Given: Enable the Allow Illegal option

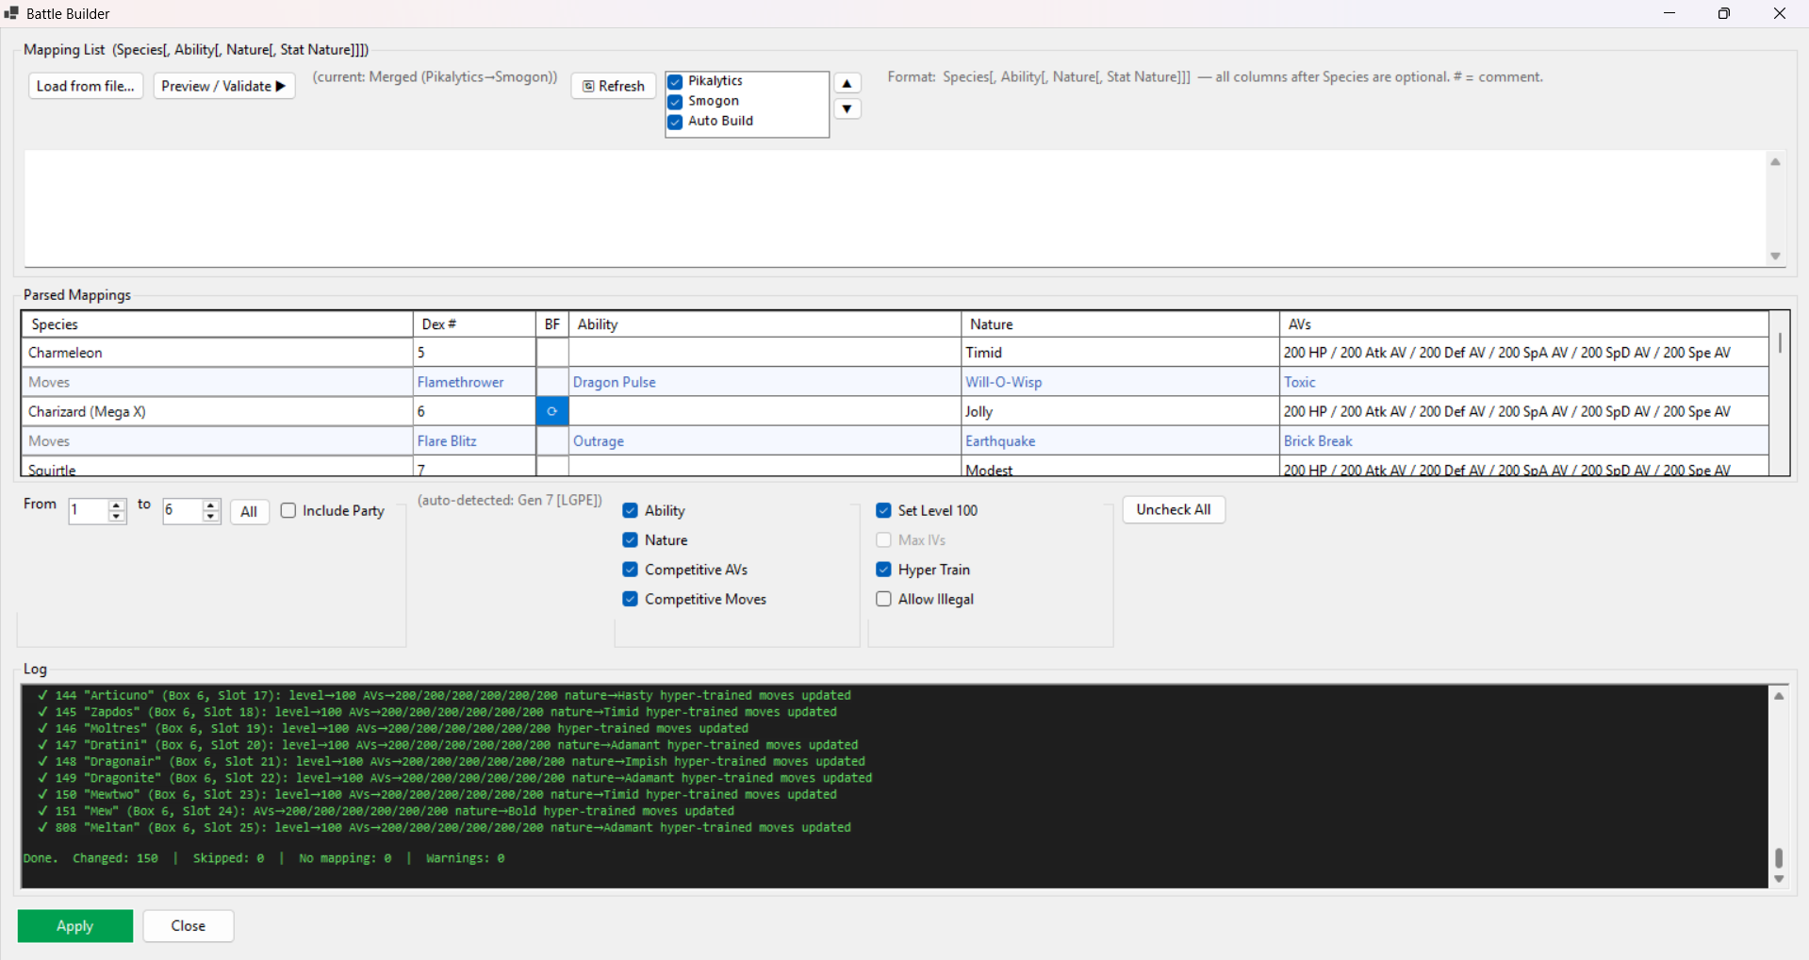Looking at the screenshot, I should tap(883, 599).
